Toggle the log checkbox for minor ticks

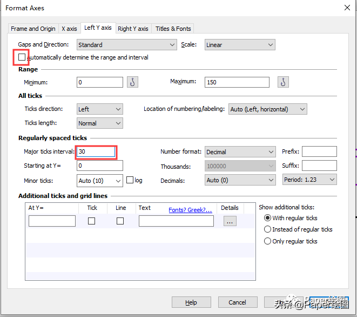coord(130,180)
